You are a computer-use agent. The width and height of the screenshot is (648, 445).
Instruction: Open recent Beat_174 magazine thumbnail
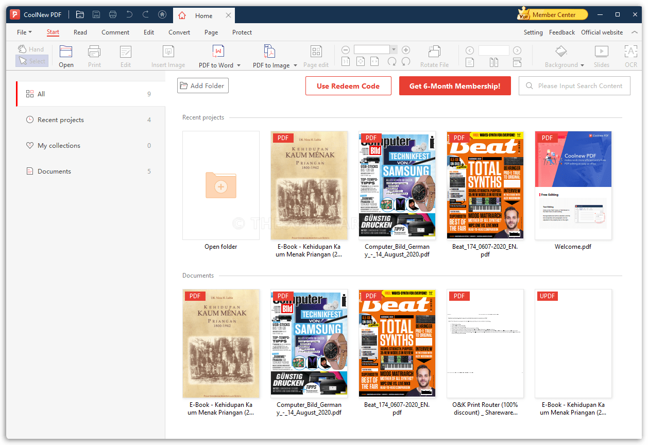click(485, 185)
